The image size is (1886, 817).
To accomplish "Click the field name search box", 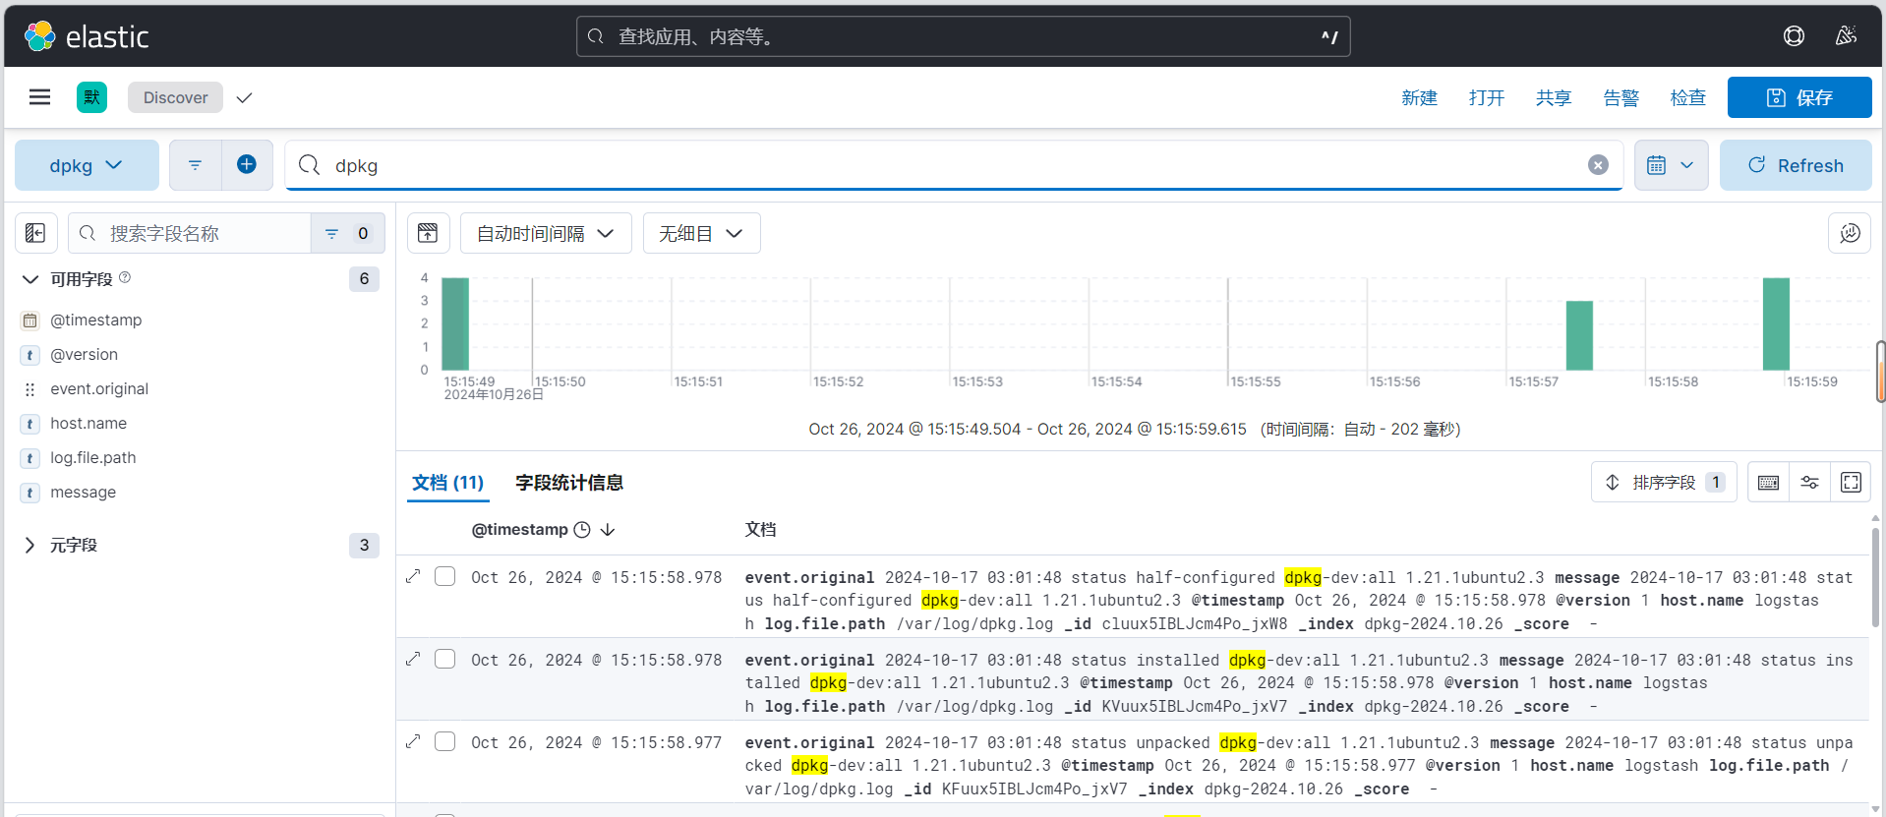I will click(x=190, y=233).
